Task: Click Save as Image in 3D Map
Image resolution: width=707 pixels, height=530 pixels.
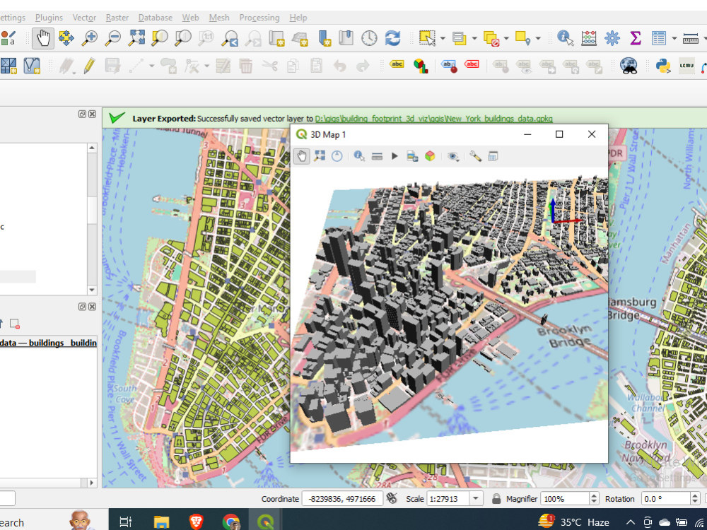Action: click(x=412, y=156)
